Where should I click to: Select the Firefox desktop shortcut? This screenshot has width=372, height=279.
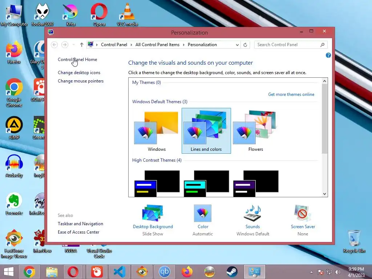(x=14, y=53)
